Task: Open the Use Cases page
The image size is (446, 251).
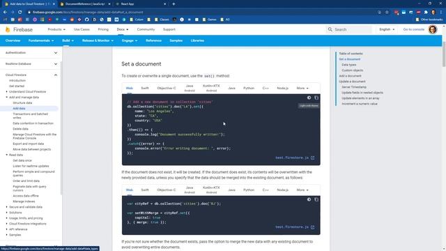Action: pos(82,29)
